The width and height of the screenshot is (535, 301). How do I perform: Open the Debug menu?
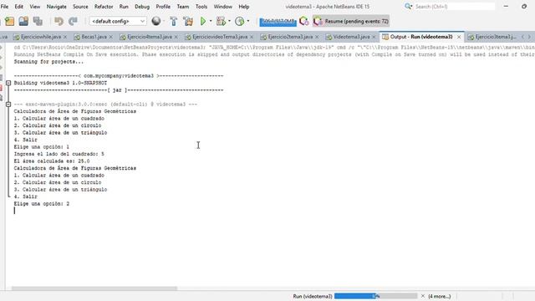(142, 7)
